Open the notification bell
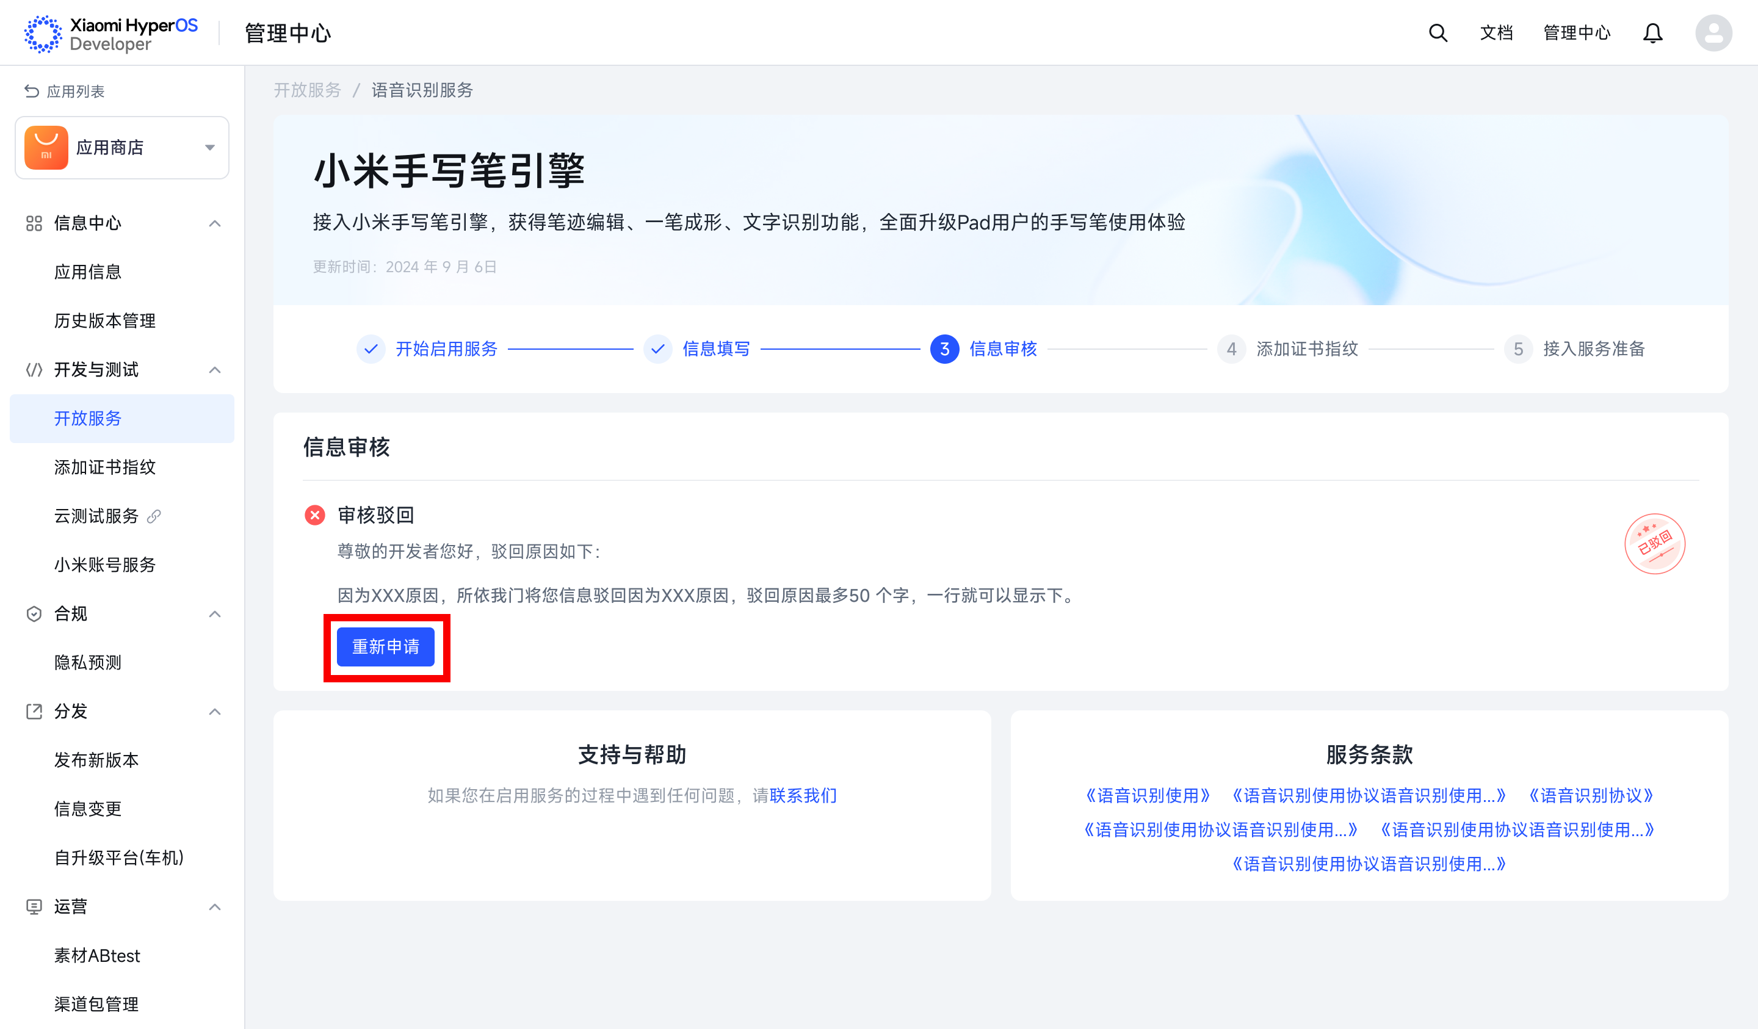The height and width of the screenshot is (1029, 1758). (1652, 33)
